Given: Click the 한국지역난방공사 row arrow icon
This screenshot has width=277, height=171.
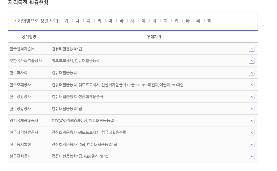Looking at the screenshot, I should (251, 133).
